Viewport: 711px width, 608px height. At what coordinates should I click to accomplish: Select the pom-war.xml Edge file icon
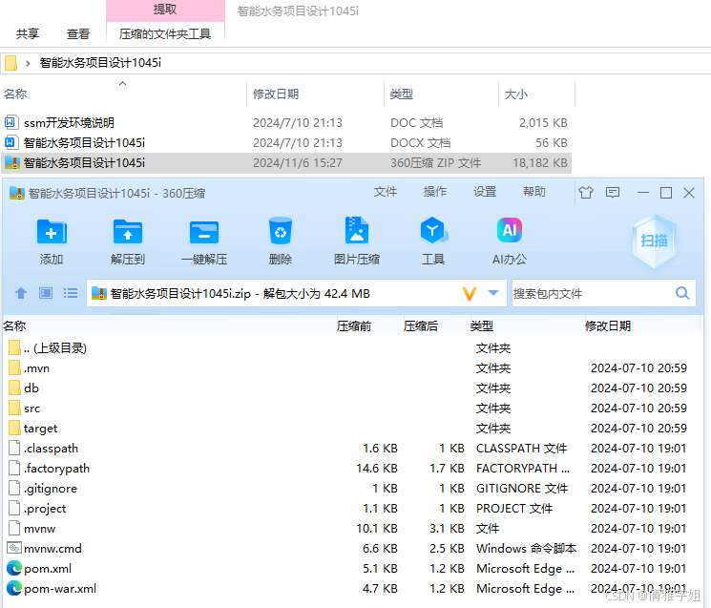[14, 589]
